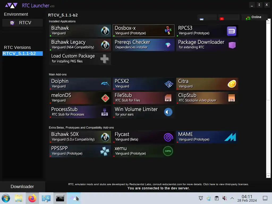
Task: Click the Online server status button
Action: point(254,17)
